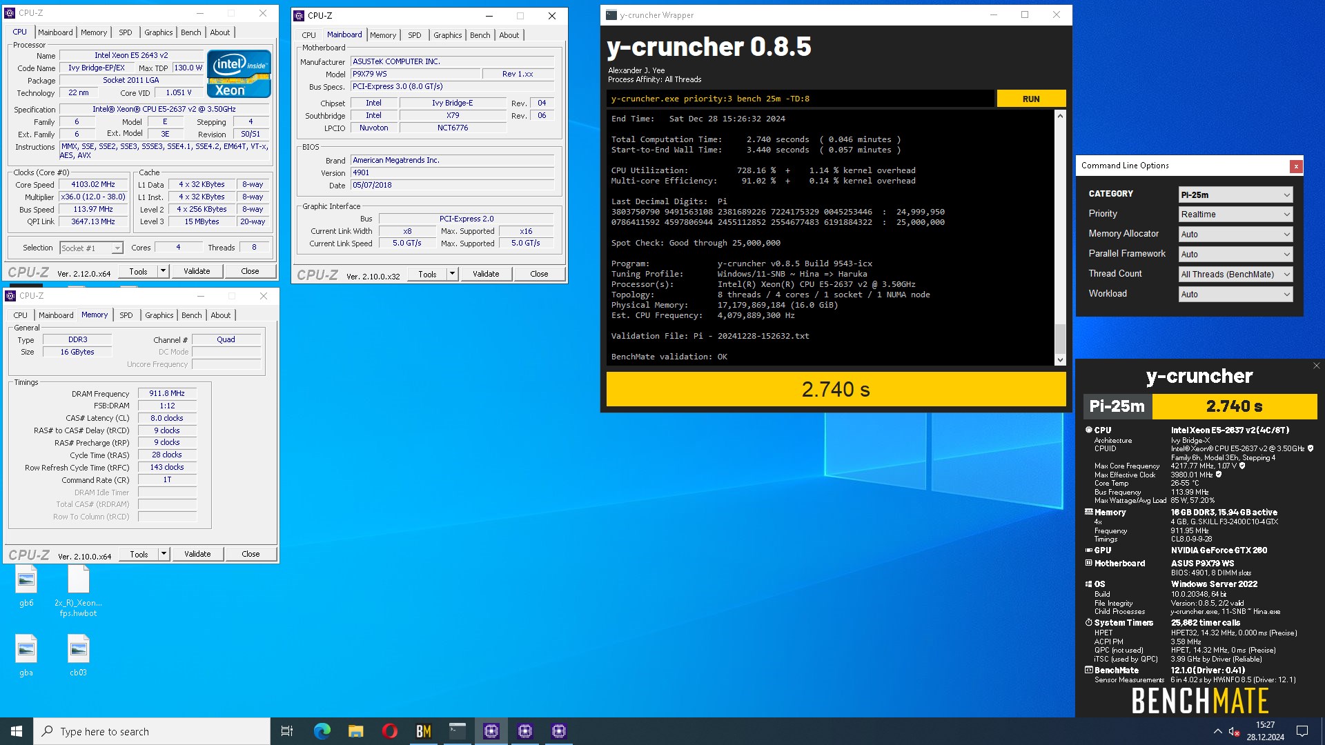Click the mainboard Model field P9X79 WS
1325x745 pixels.
pyautogui.click(x=414, y=74)
